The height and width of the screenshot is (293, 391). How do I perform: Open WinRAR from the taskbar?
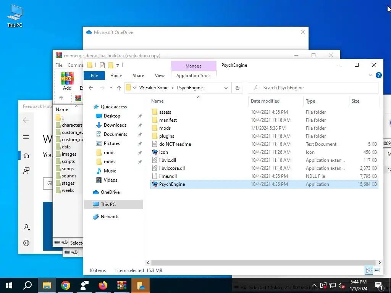coord(122,285)
